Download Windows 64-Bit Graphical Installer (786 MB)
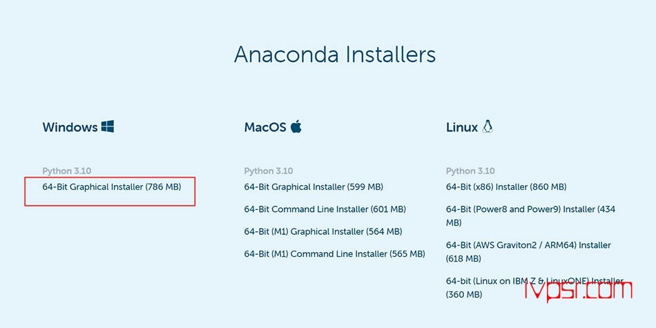Screen dimensions: 656x328 click(112, 187)
